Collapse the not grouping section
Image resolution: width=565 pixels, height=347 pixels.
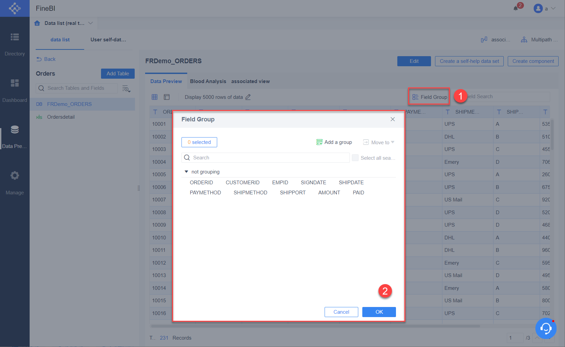coord(186,172)
